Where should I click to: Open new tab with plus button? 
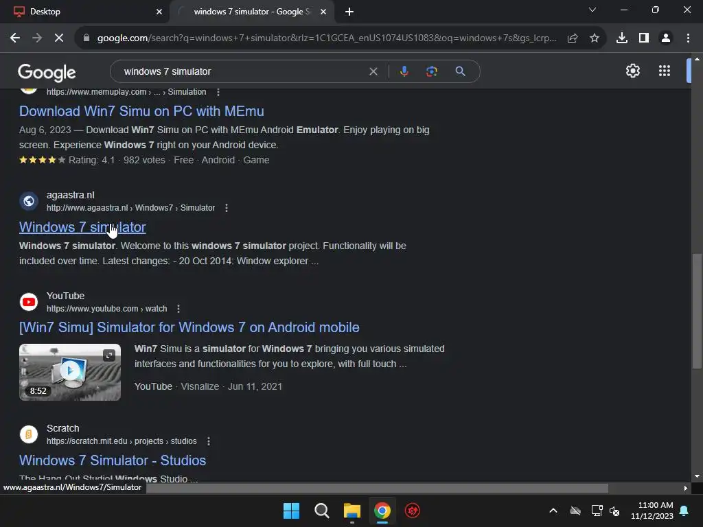pyautogui.click(x=349, y=12)
